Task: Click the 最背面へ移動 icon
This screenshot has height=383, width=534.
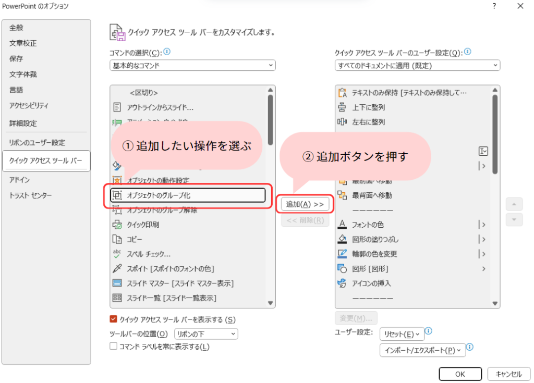Action: [342, 195]
